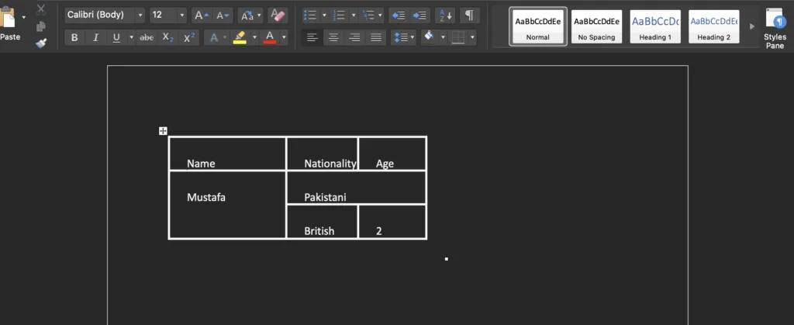
Task: Increase the paragraph indent
Action: [x=420, y=15]
